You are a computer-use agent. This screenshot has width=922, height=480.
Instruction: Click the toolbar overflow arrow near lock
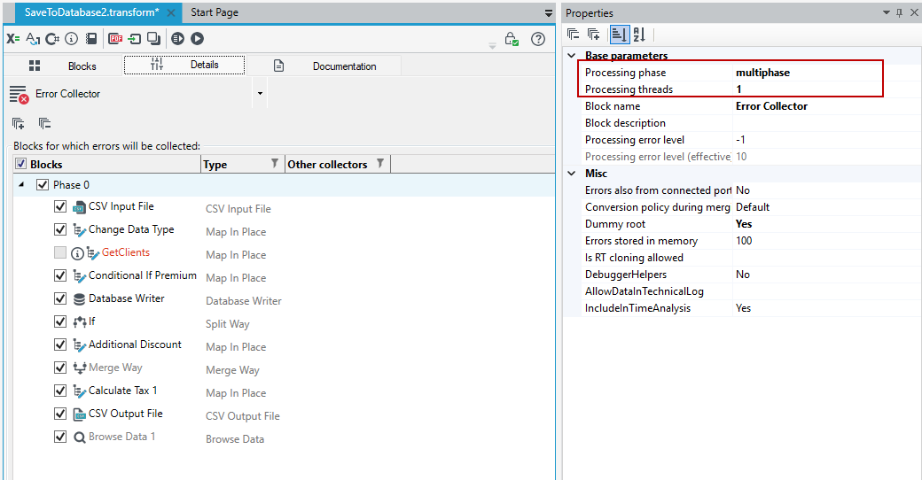493,46
